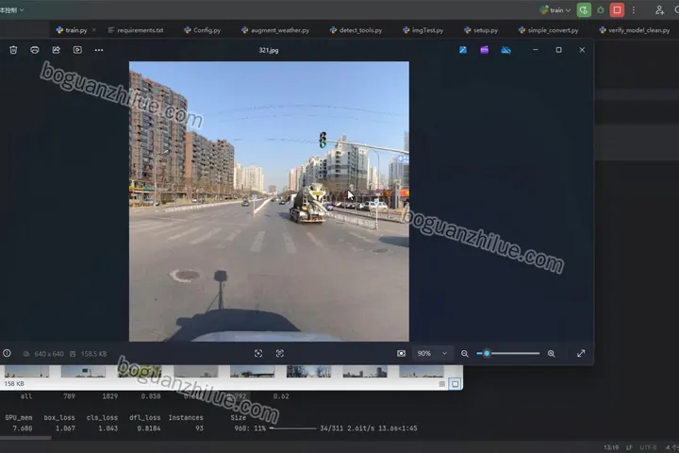Click the photo zoom slider handle

click(x=487, y=353)
